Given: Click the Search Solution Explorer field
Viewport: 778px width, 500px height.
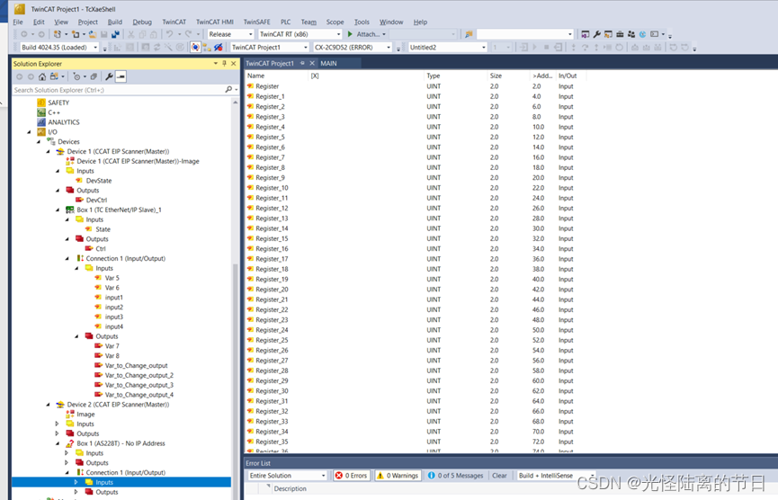Looking at the screenshot, I should tap(117, 90).
